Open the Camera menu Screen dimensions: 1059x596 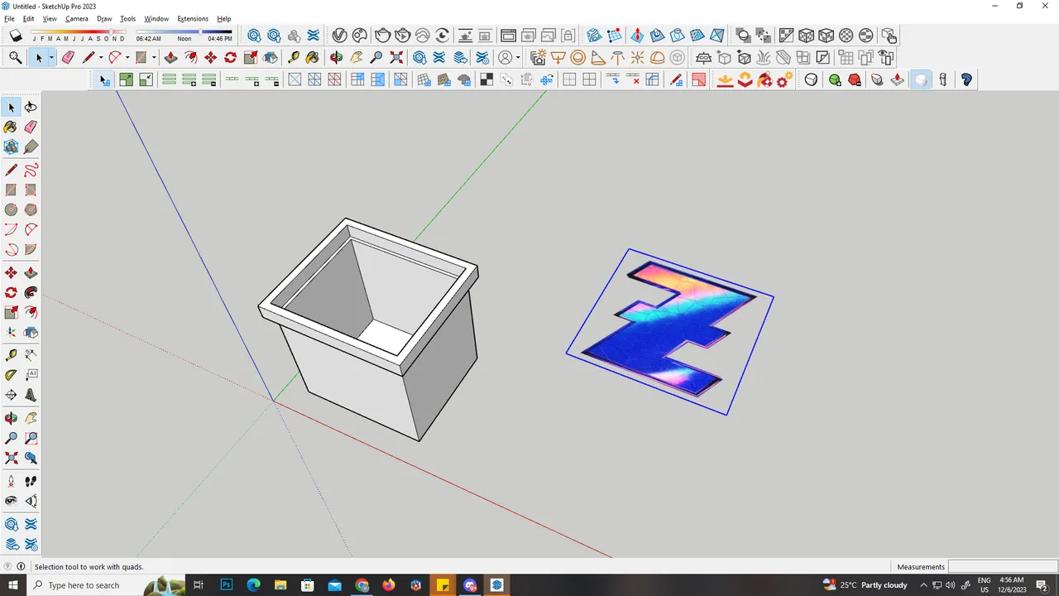click(x=76, y=18)
